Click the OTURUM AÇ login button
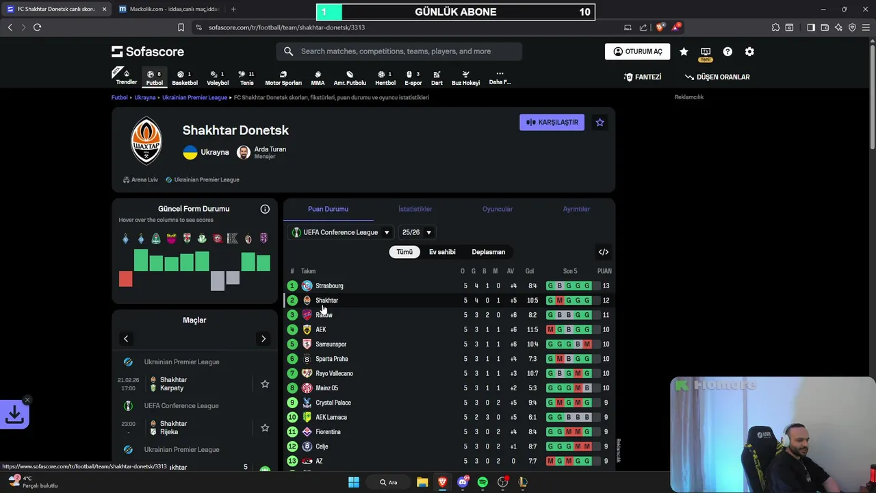Screen dimensions: 876x493 coord(637,51)
